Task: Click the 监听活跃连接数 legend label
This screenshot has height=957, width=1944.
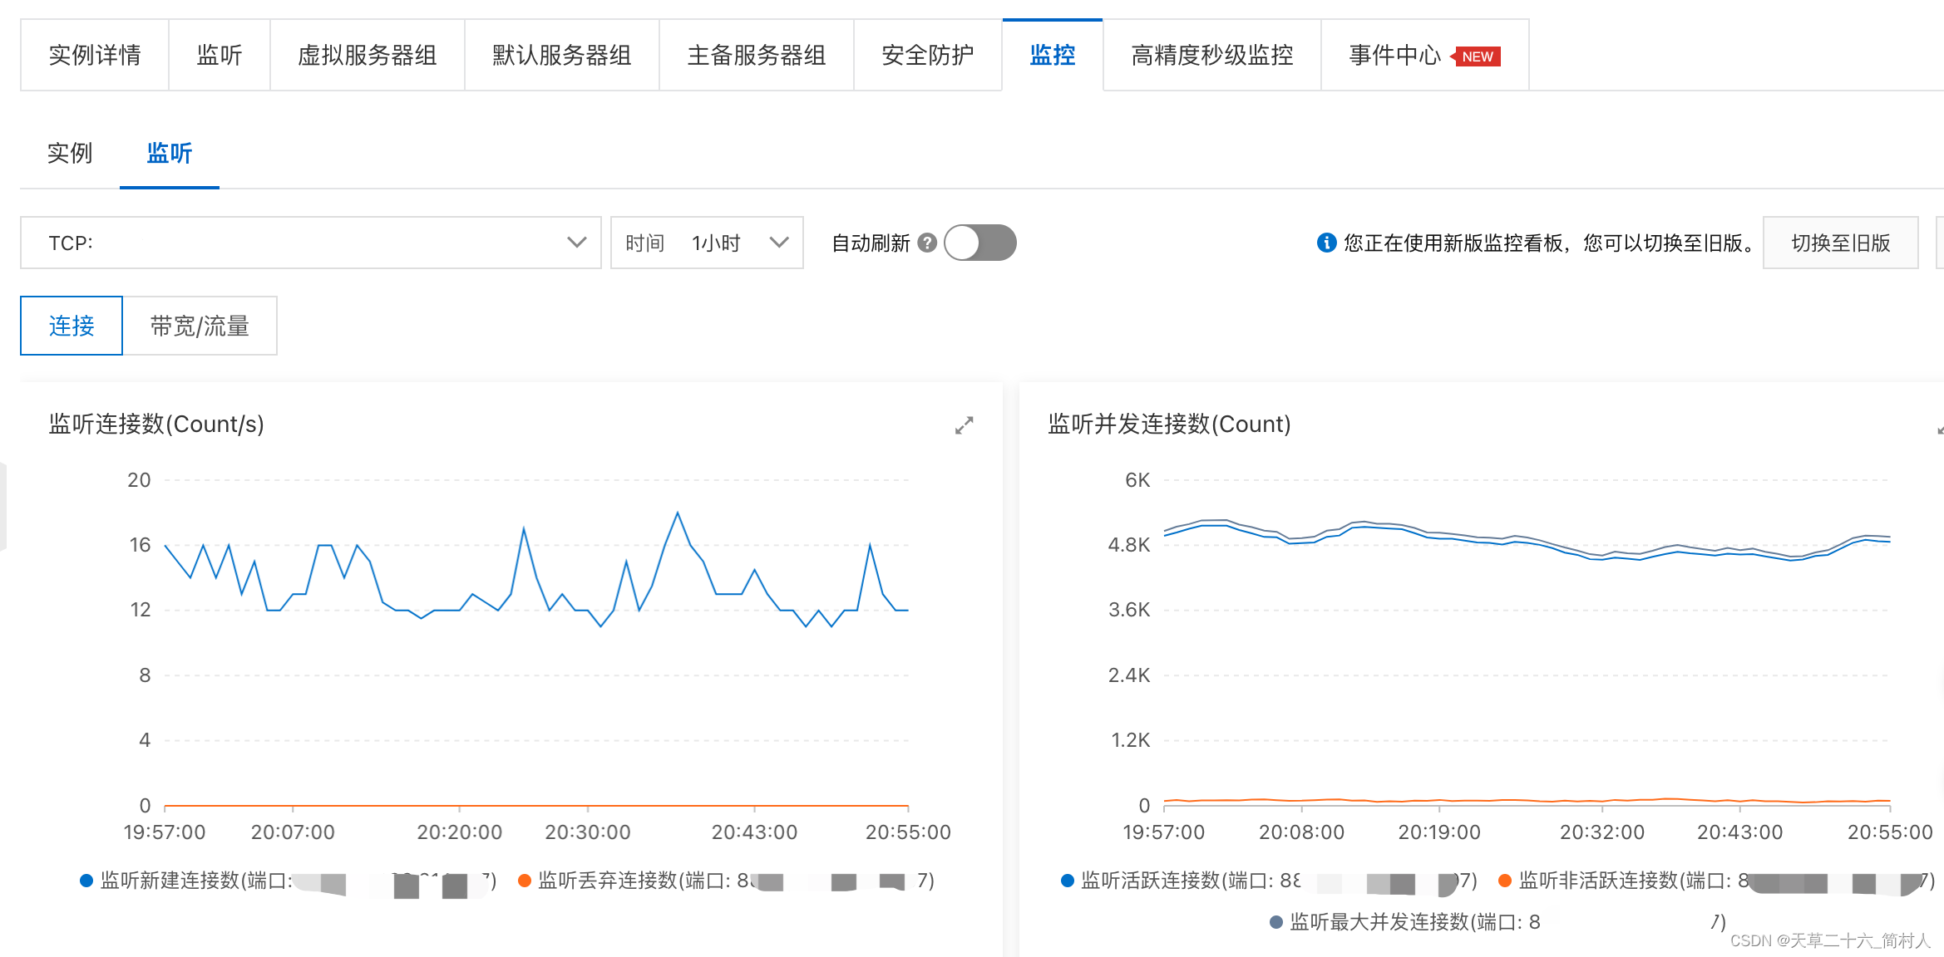Action: [x=1279, y=881]
